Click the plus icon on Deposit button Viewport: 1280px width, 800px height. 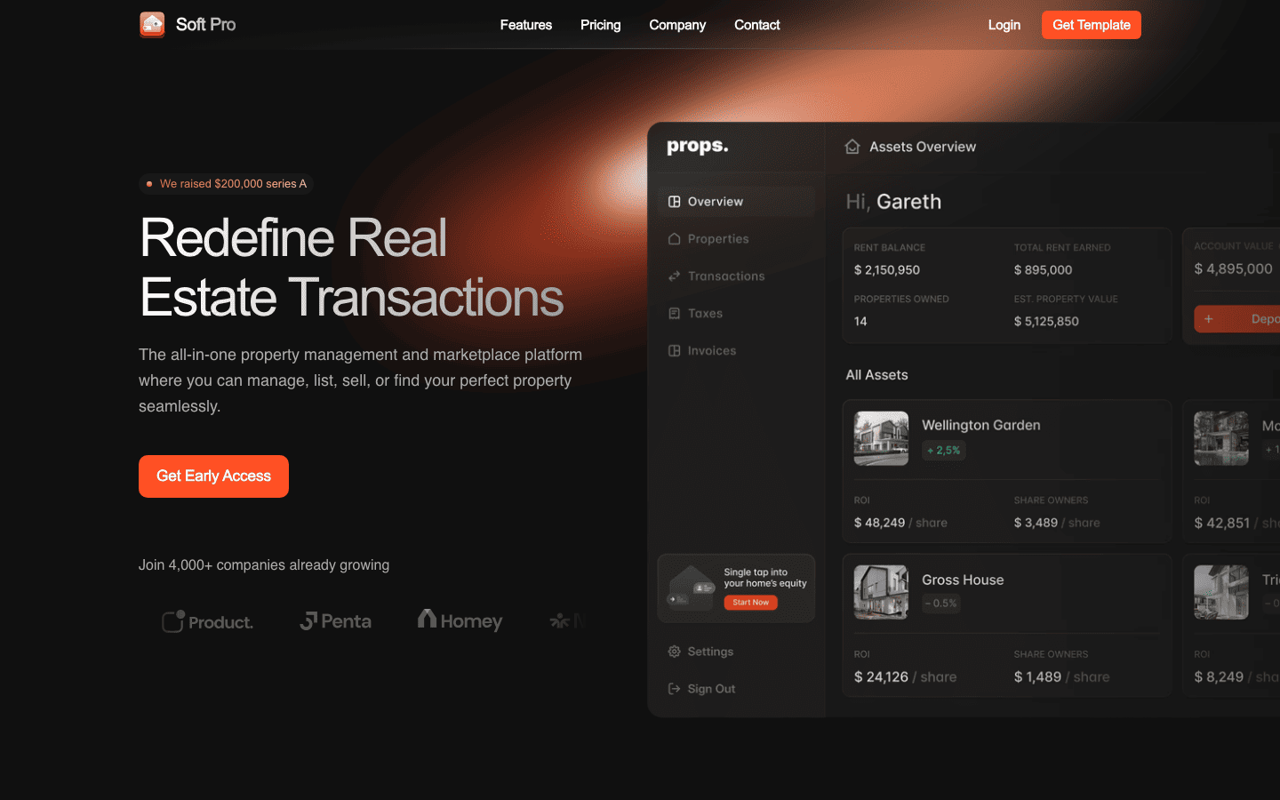pyautogui.click(x=1209, y=319)
